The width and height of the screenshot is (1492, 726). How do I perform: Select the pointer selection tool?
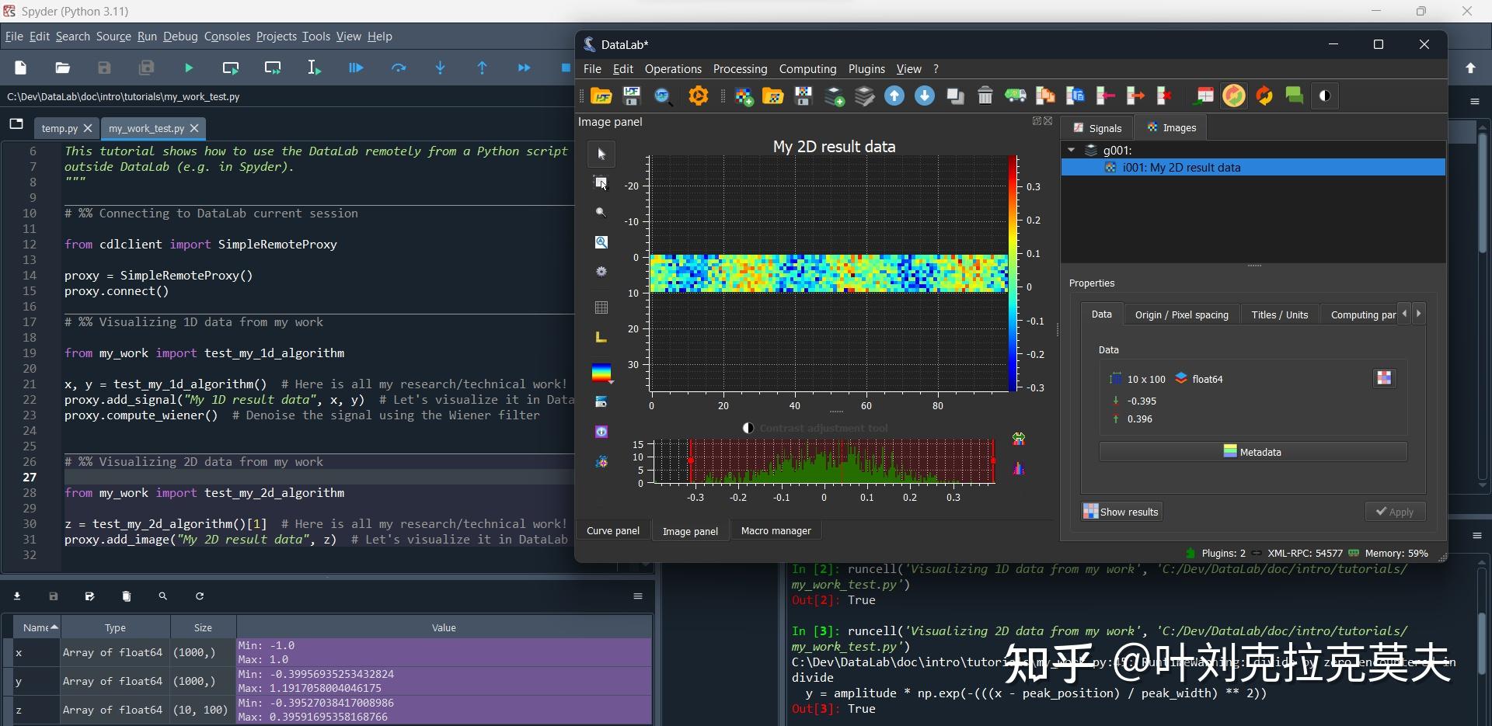click(x=601, y=154)
